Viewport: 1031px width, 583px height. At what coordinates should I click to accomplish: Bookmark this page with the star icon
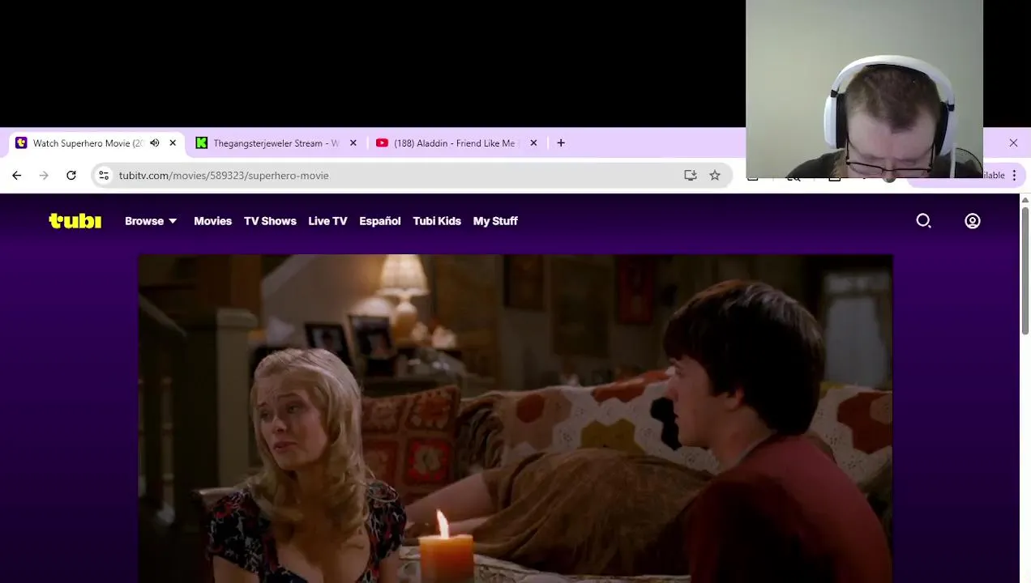tap(715, 176)
